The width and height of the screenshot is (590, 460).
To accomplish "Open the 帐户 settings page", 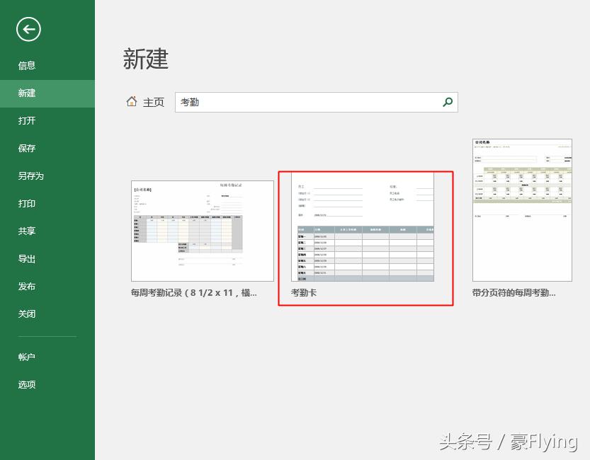I will [26, 357].
